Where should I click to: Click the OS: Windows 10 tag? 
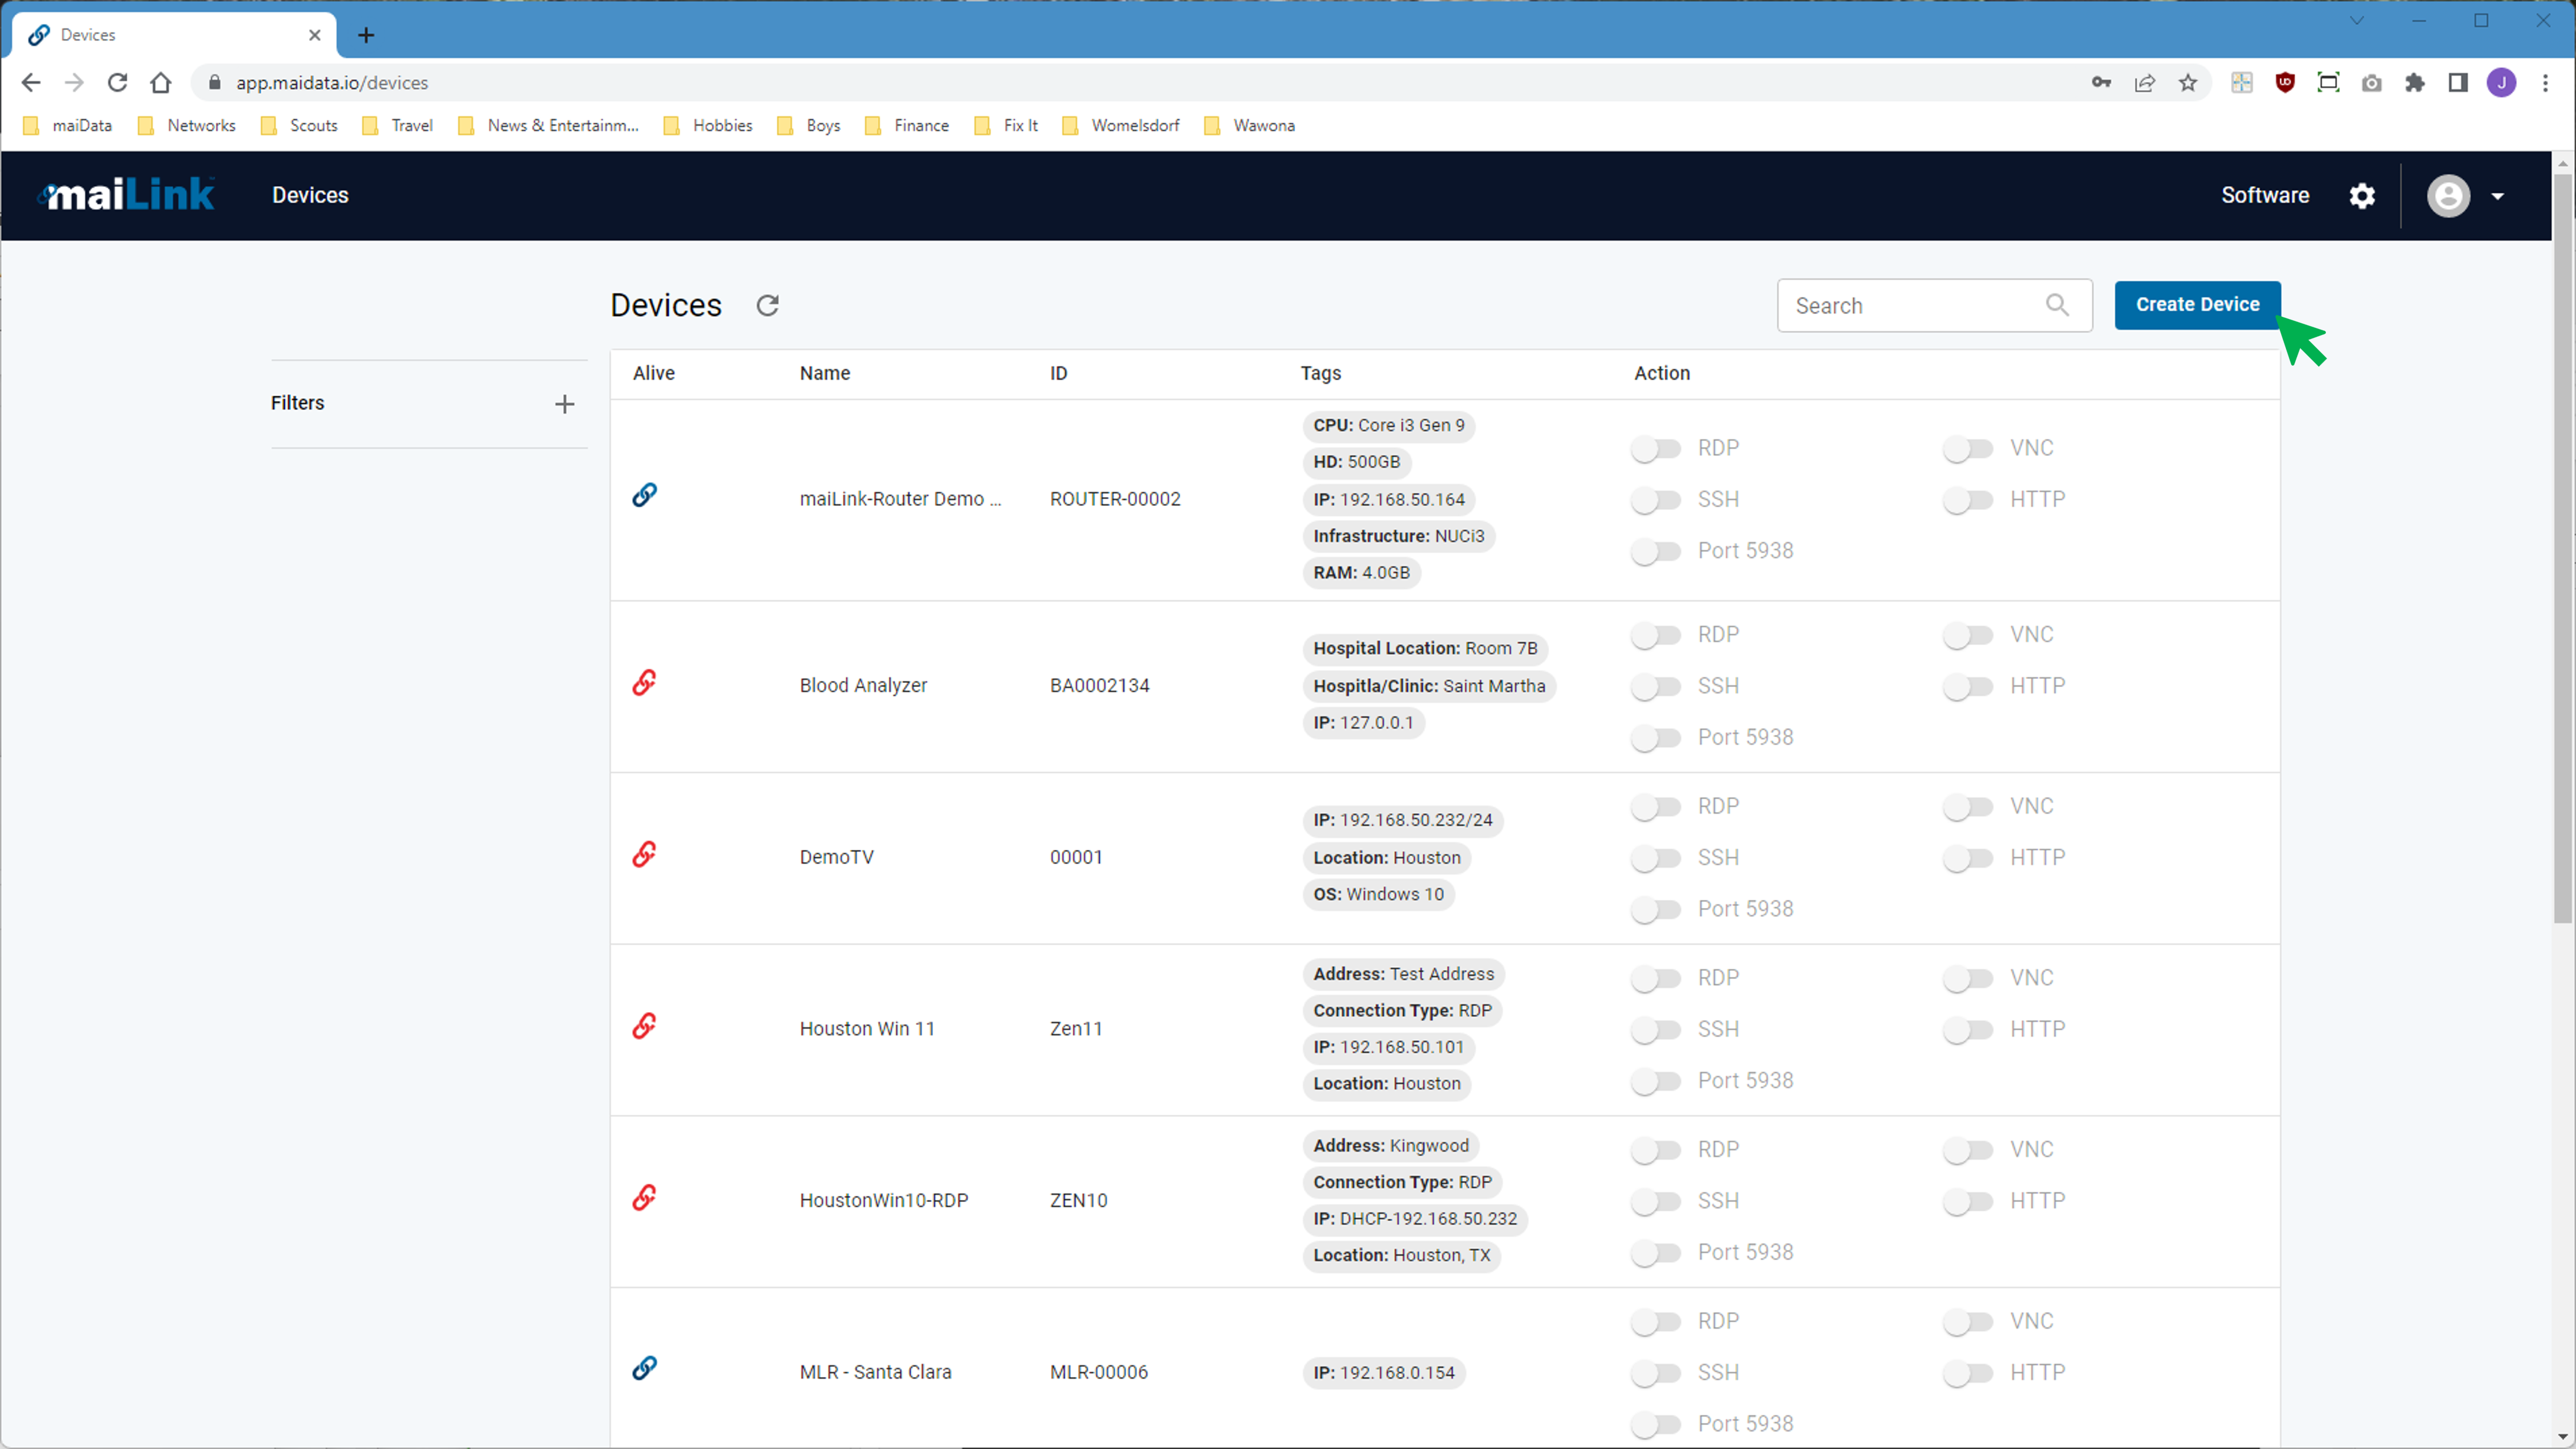click(1378, 895)
